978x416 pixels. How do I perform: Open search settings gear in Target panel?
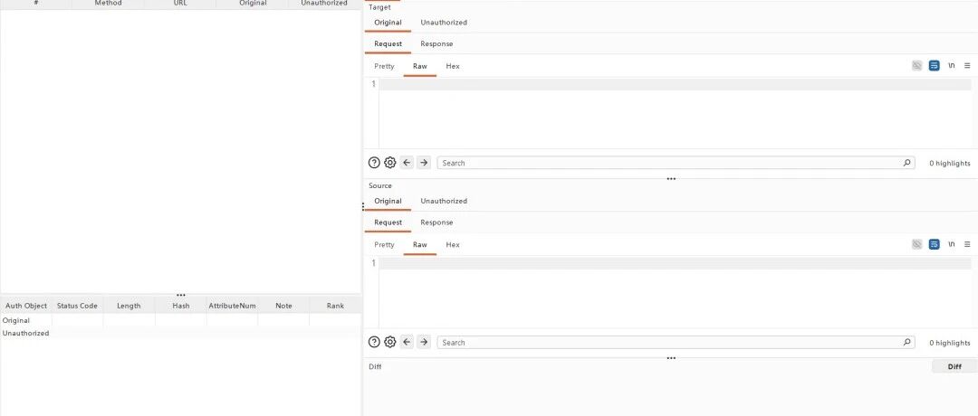389,163
